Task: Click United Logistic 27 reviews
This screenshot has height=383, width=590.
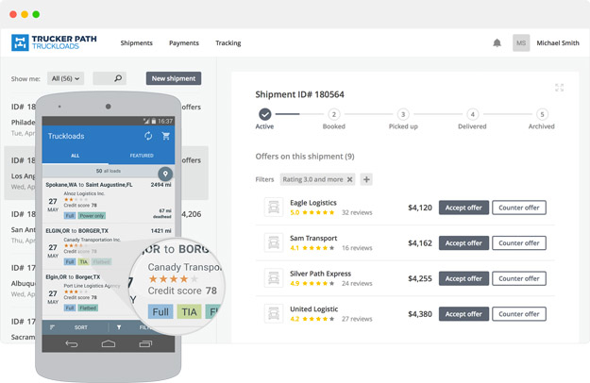Action: pyautogui.click(x=357, y=319)
